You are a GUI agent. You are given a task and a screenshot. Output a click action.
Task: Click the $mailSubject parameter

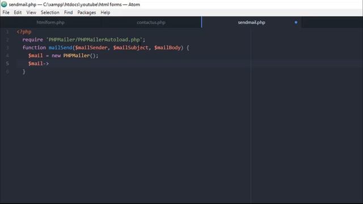click(x=130, y=48)
